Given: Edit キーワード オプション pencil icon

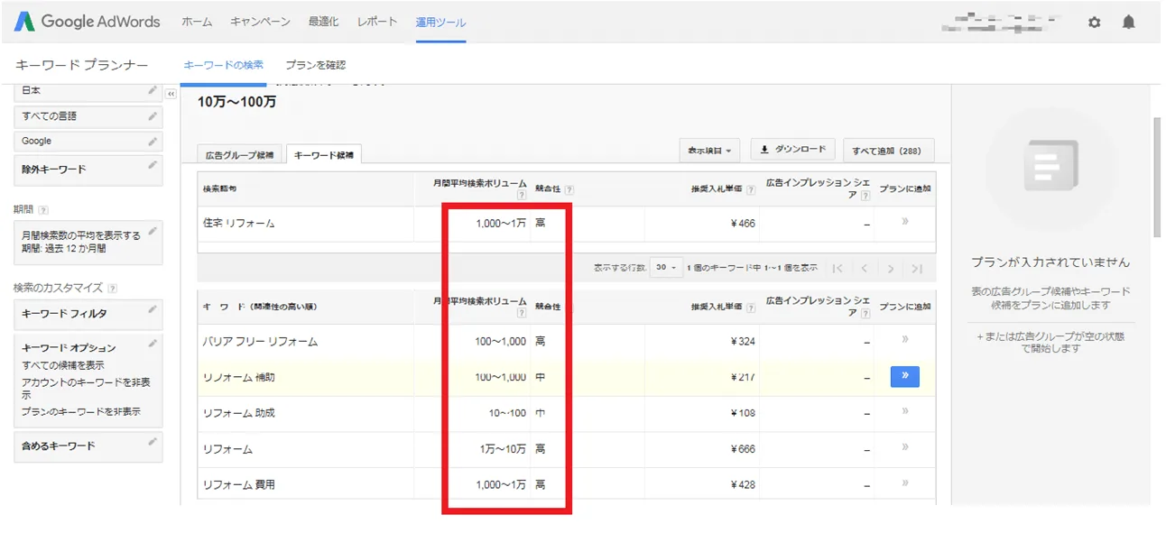Looking at the screenshot, I should (153, 343).
